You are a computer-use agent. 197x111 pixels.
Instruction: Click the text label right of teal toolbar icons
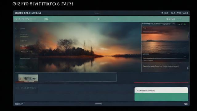(46, 19)
